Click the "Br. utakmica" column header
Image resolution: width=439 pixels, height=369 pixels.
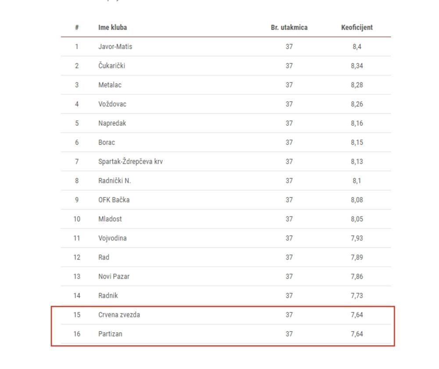[x=289, y=27]
